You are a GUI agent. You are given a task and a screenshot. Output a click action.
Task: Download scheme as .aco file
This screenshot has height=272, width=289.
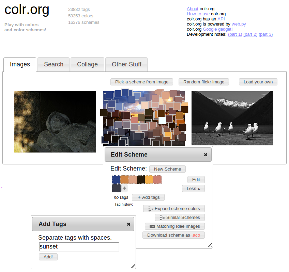point(173,235)
